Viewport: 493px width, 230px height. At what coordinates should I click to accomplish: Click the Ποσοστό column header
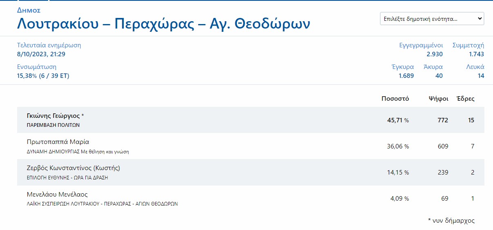[395, 99]
